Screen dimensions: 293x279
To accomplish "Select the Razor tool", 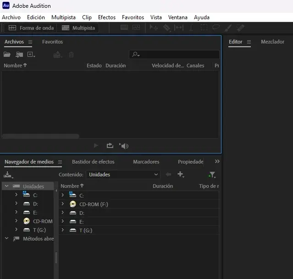I will (167, 28).
